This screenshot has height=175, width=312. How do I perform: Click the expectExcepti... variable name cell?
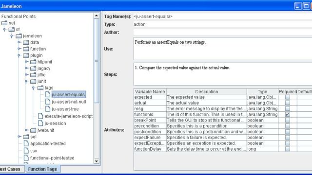(x=150, y=143)
